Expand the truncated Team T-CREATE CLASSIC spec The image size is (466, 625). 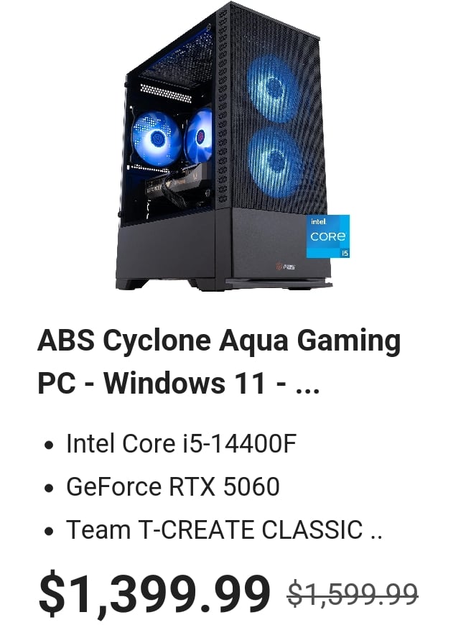click(224, 529)
